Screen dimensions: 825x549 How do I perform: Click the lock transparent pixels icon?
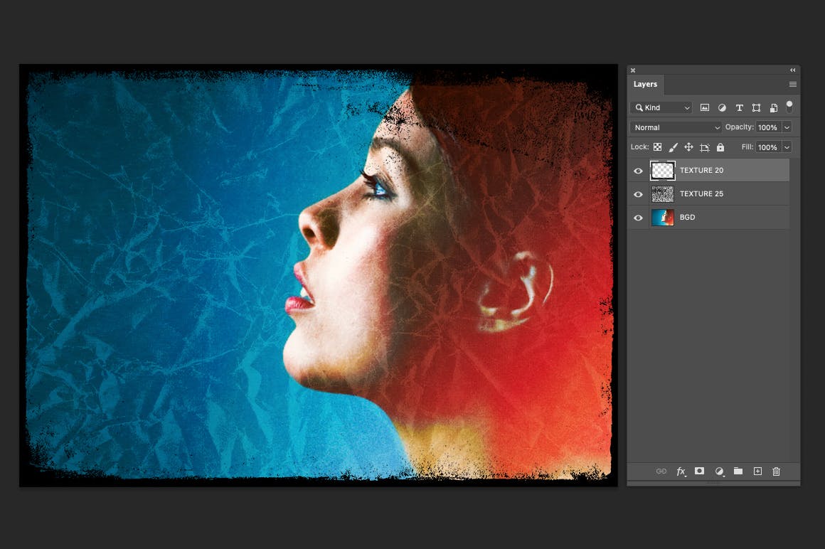tap(657, 147)
